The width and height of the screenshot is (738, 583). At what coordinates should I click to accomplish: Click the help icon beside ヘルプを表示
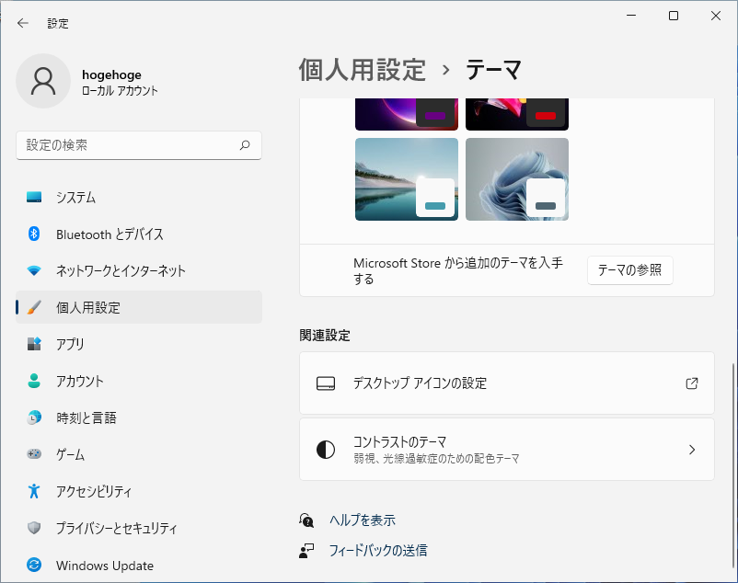[306, 520]
